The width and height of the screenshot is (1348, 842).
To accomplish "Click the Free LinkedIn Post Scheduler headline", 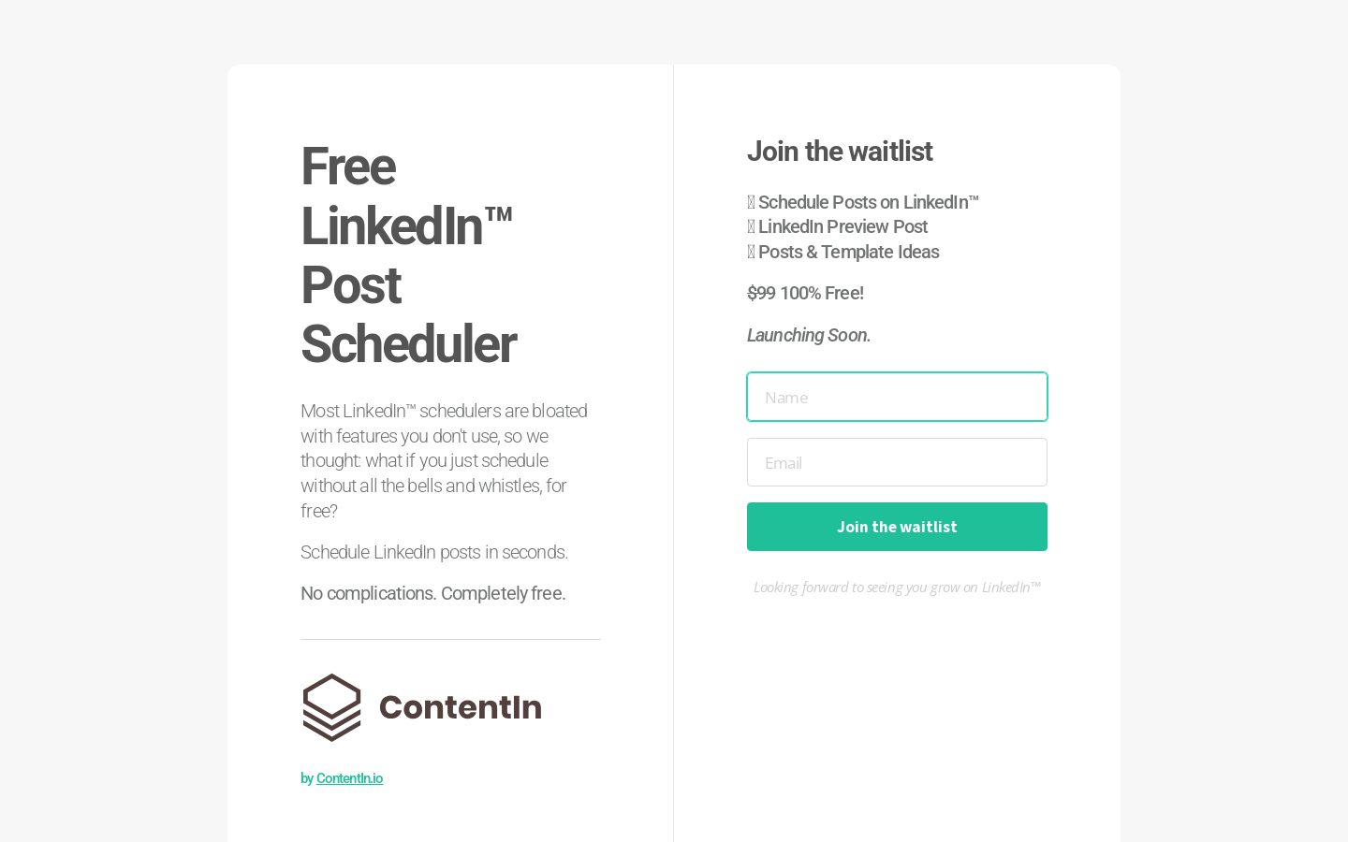I will 408,254.
